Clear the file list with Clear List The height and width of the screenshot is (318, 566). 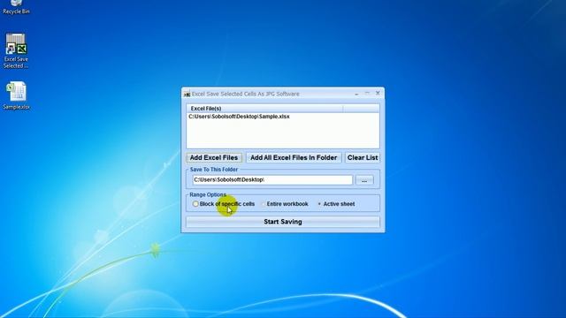[x=363, y=157]
